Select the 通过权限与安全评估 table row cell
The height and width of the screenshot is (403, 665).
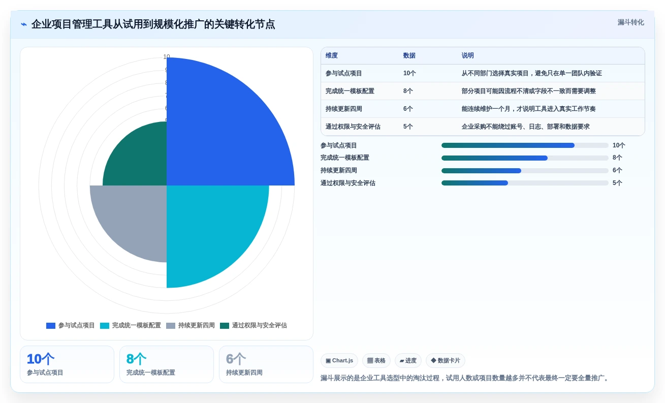pyautogui.click(x=353, y=127)
